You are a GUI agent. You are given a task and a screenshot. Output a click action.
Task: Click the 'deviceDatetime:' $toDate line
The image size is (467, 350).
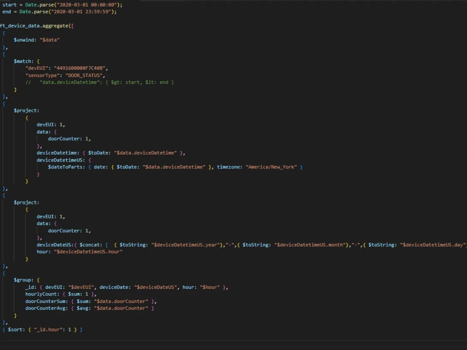110,153
